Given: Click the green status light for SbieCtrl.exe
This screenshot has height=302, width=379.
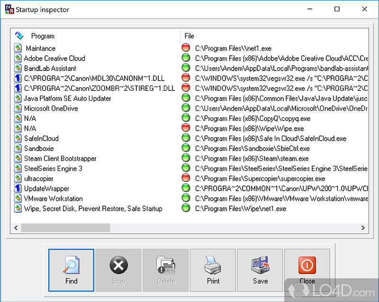Looking at the screenshot, I should point(186,148).
